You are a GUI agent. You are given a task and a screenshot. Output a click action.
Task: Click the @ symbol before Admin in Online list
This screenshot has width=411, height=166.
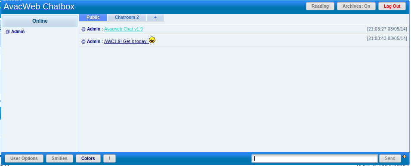tap(8, 32)
